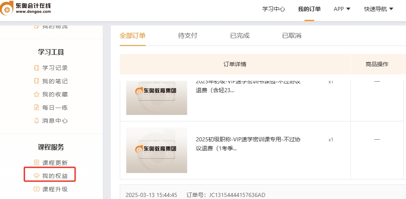Open the 我的物流 sidebar link
Image resolution: width=406 pixels, height=199 pixels.
coord(55,26)
